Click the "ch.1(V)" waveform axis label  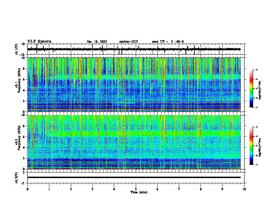(x=17, y=49)
